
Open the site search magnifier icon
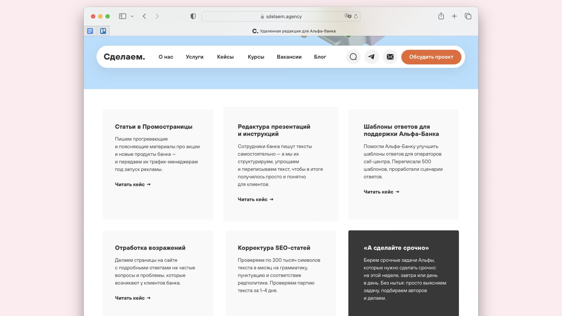(353, 57)
